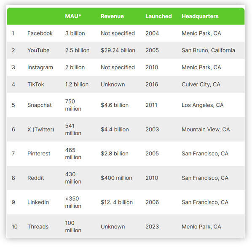Select the Pinterest platform name
Screen dimensions: 252x247
point(39,154)
